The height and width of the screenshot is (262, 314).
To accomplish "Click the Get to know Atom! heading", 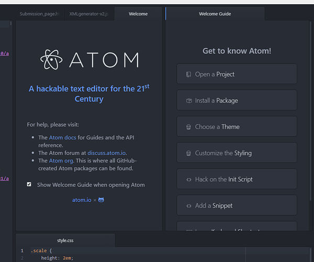I will [237, 51].
